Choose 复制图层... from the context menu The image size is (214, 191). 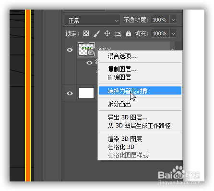[140, 69]
